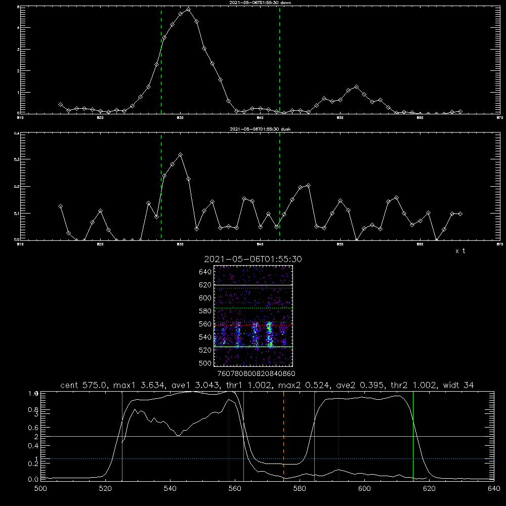This screenshot has height=506, width=506.
Task: Click the heatmap x-axis number string
Action: pos(257,374)
